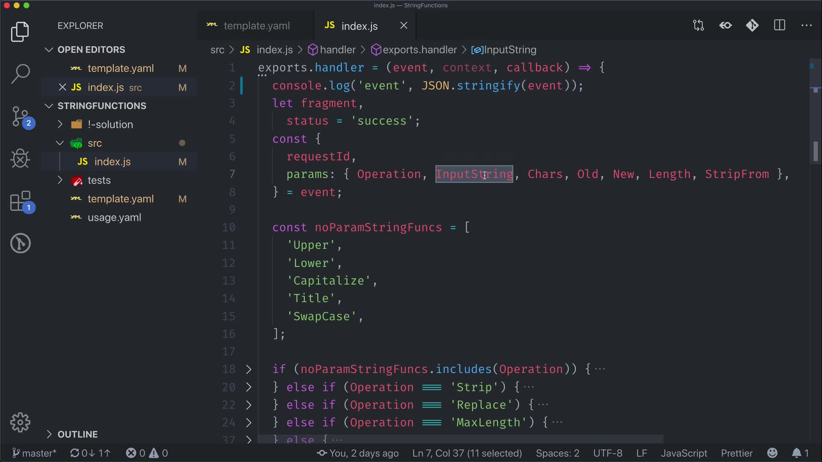Viewport: 822px width, 462px height.
Task: Click exports.handler in the breadcrumb
Action: 419,50
